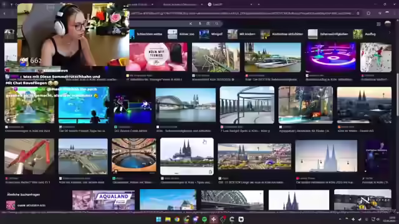Go back with the browser back arrow
Viewport: 399px width, 224px height.
click(x=4, y=14)
